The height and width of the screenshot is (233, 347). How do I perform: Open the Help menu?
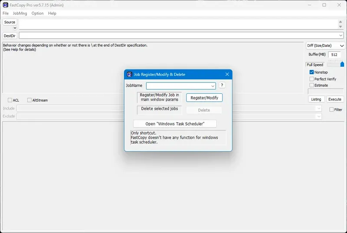click(x=52, y=13)
